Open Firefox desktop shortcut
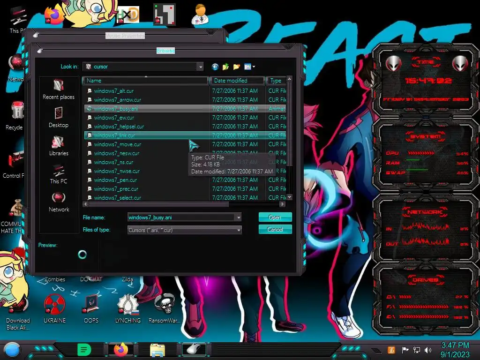 pyautogui.click(x=53, y=15)
